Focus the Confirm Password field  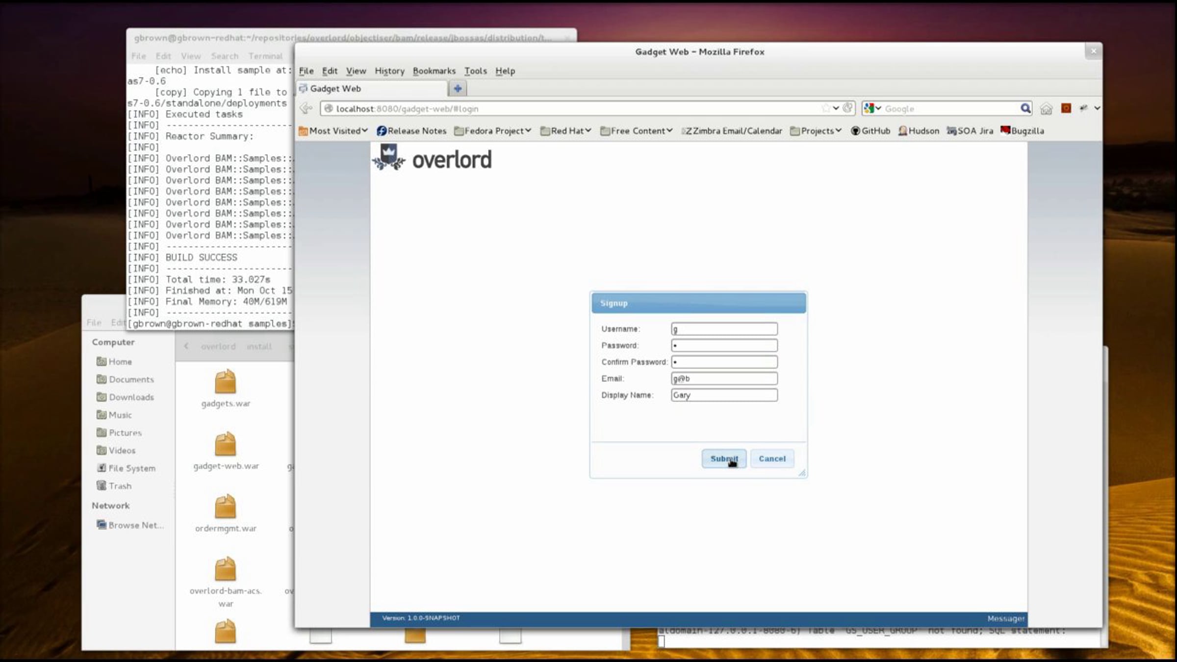pos(724,362)
